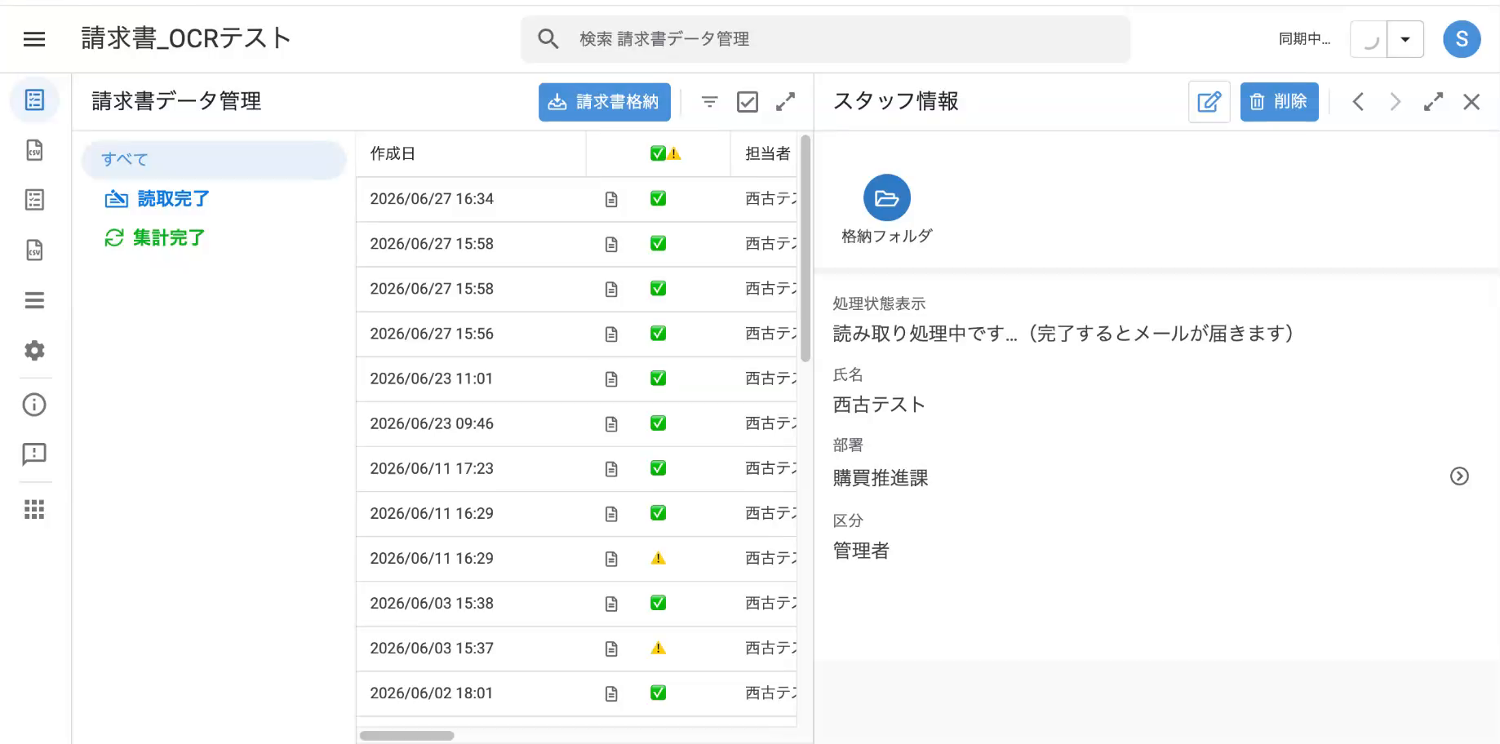Open document icon for 2026/06/03 15:38 row
The width and height of the screenshot is (1500, 744).
tap(611, 603)
